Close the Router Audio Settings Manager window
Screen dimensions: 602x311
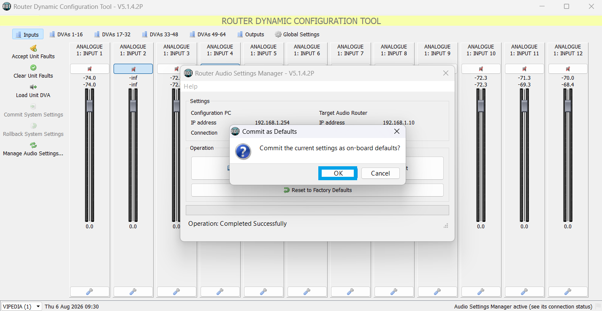pos(445,73)
